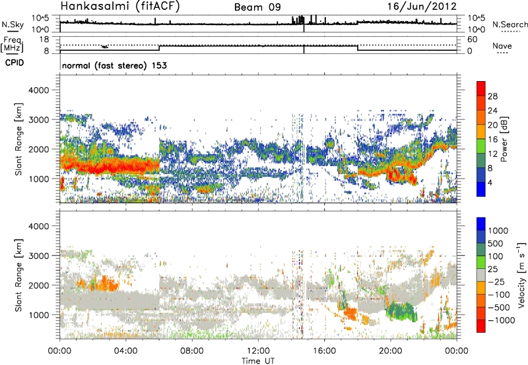Select the 'Freq. [MHz]' axis label
The height and width of the screenshot is (365, 528).
click(x=13, y=44)
